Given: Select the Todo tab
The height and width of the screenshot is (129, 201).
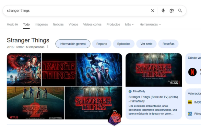Looking at the screenshot, I should (26, 25).
